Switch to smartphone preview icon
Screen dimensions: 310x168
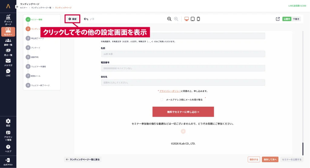click(198, 19)
